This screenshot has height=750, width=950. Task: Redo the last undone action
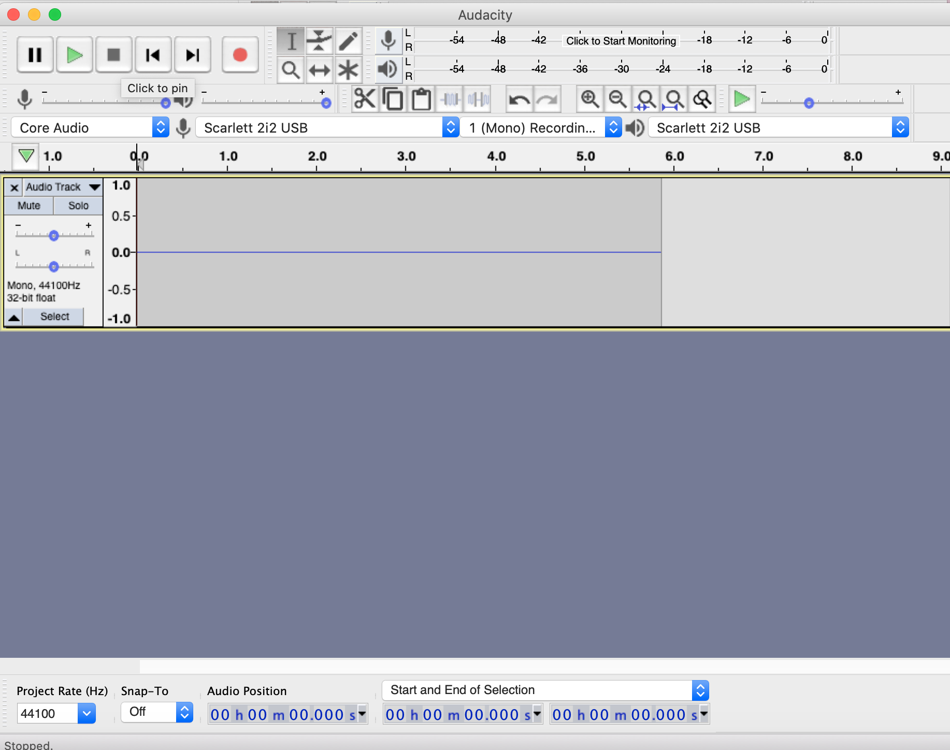pos(547,98)
